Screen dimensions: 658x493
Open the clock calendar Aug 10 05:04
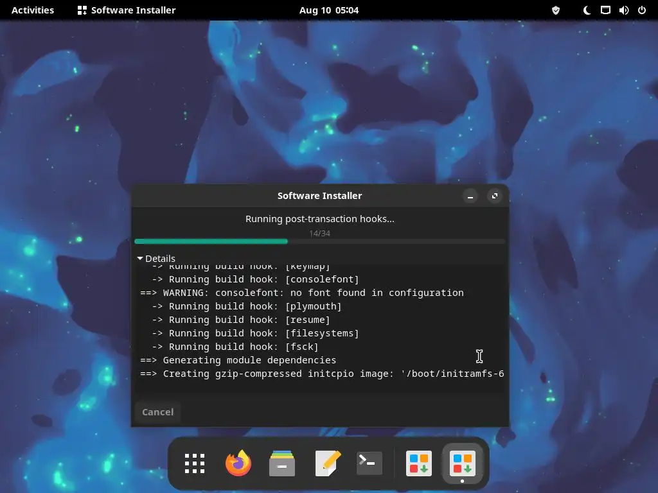[x=329, y=10]
